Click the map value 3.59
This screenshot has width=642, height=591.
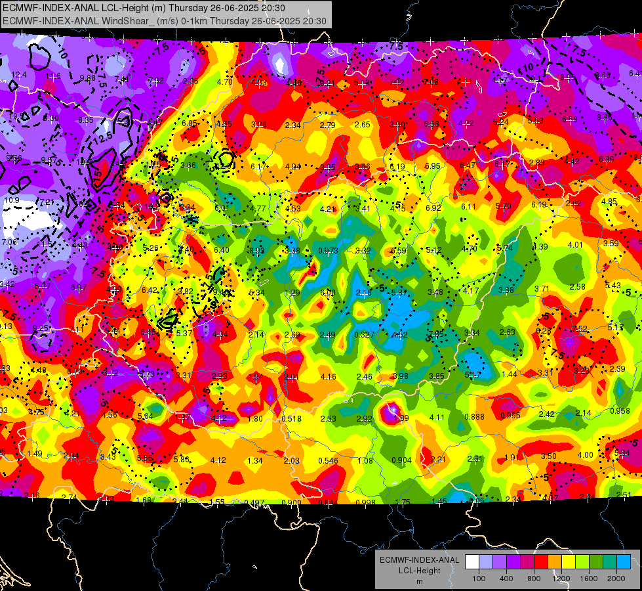click(611, 243)
